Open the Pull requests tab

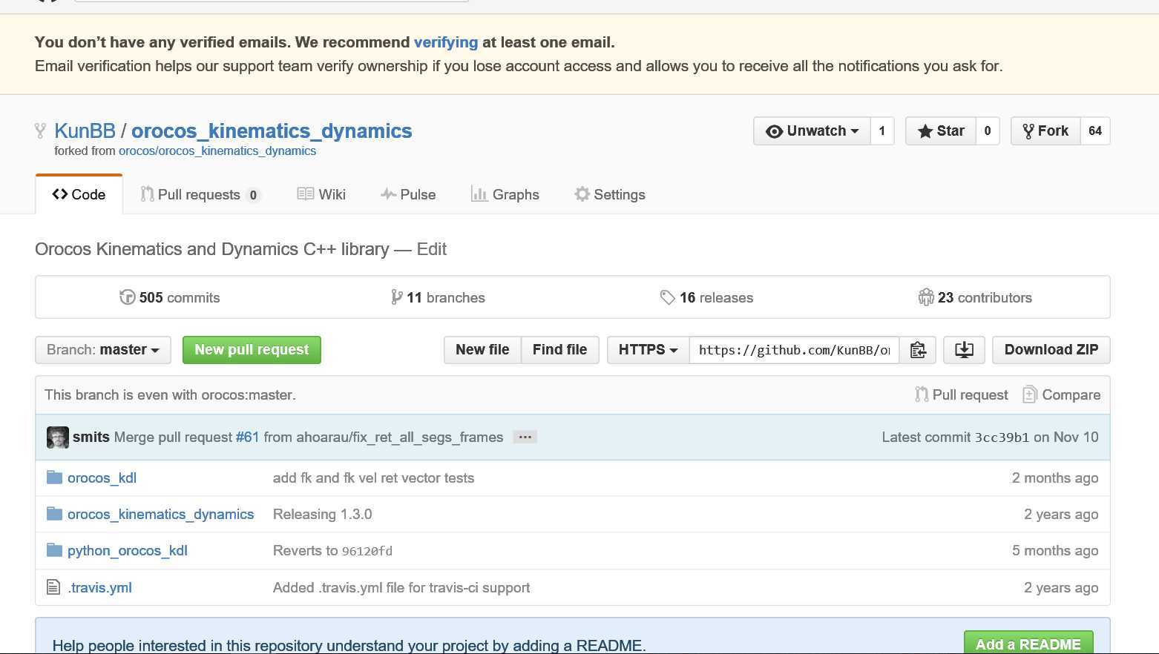(x=200, y=194)
